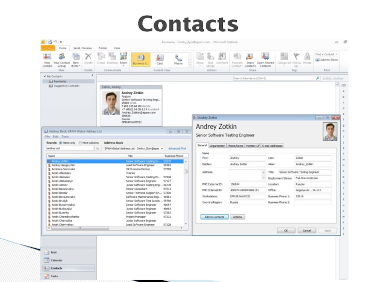
Task: Select the More columns radio button
Action: [80, 142]
